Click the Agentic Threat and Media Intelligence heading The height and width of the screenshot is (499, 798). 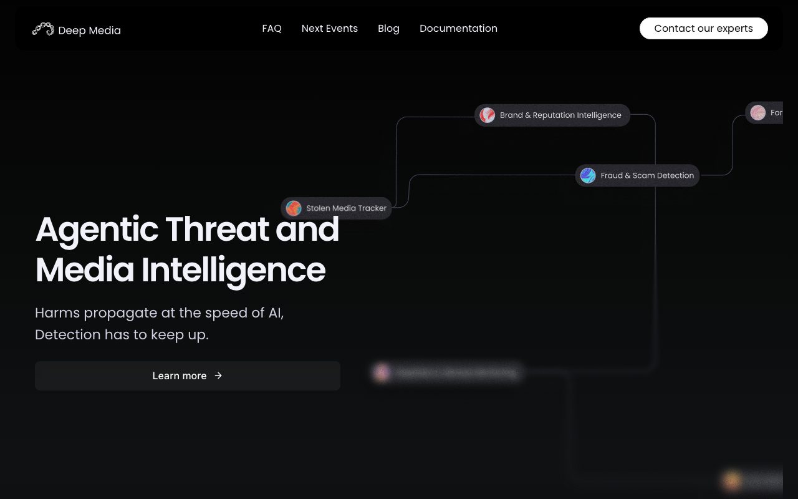click(x=187, y=249)
